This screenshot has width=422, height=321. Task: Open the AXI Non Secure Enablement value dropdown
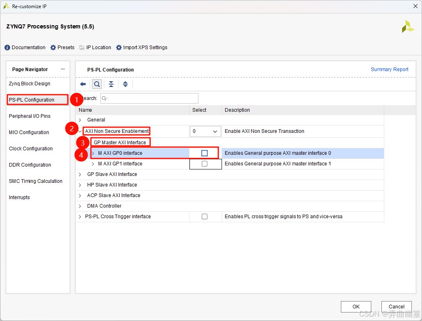point(206,131)
